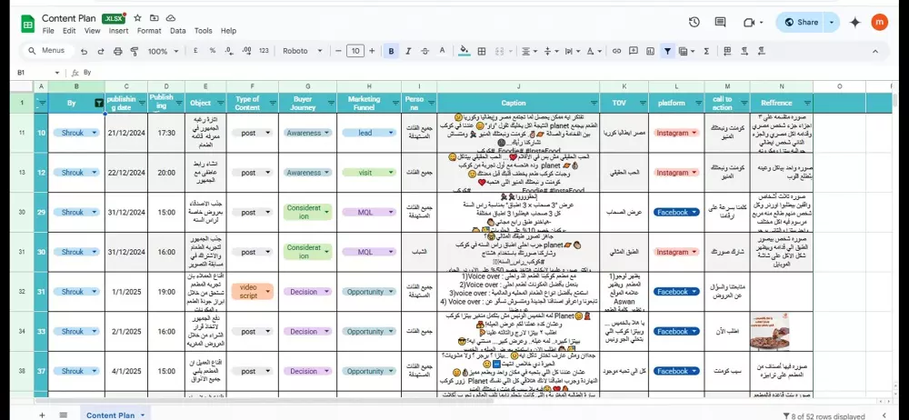Toggle Bold formatting
Image resolution: width=909 pixels, height=420 pixels.
391,51
